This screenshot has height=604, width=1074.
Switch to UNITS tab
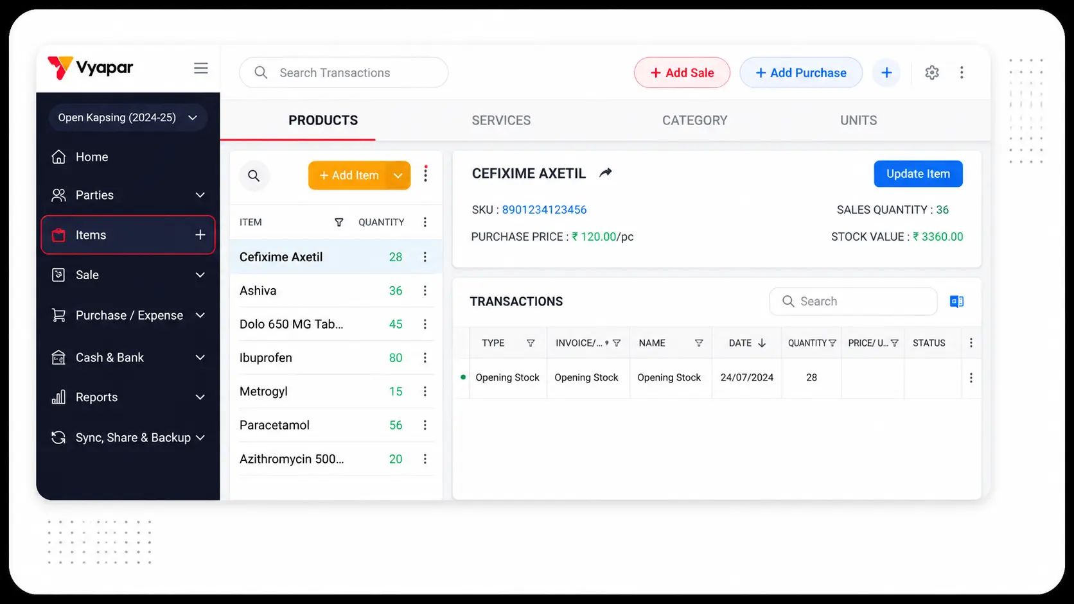(x=858, y=120)
